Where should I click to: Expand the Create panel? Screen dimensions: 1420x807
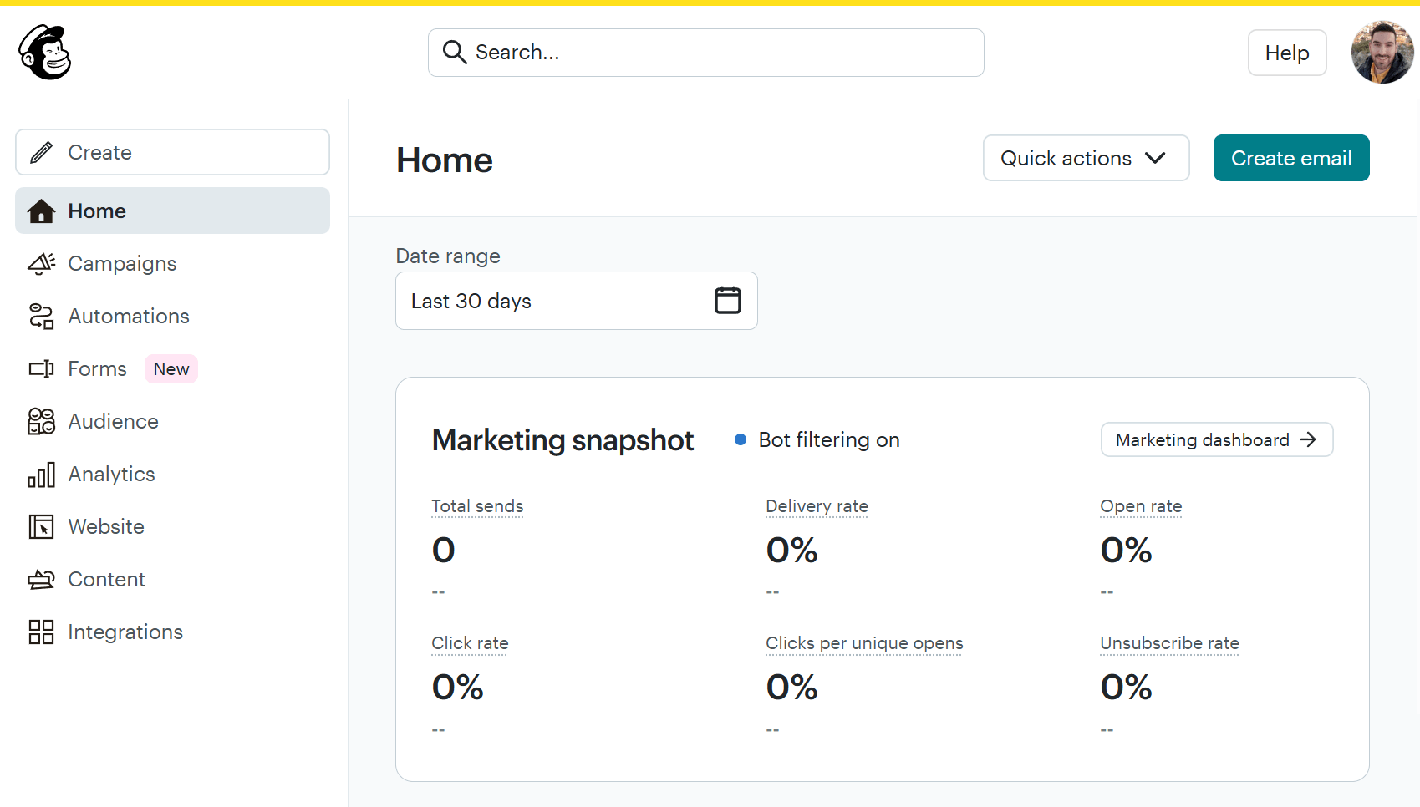(x=172, y=152)
